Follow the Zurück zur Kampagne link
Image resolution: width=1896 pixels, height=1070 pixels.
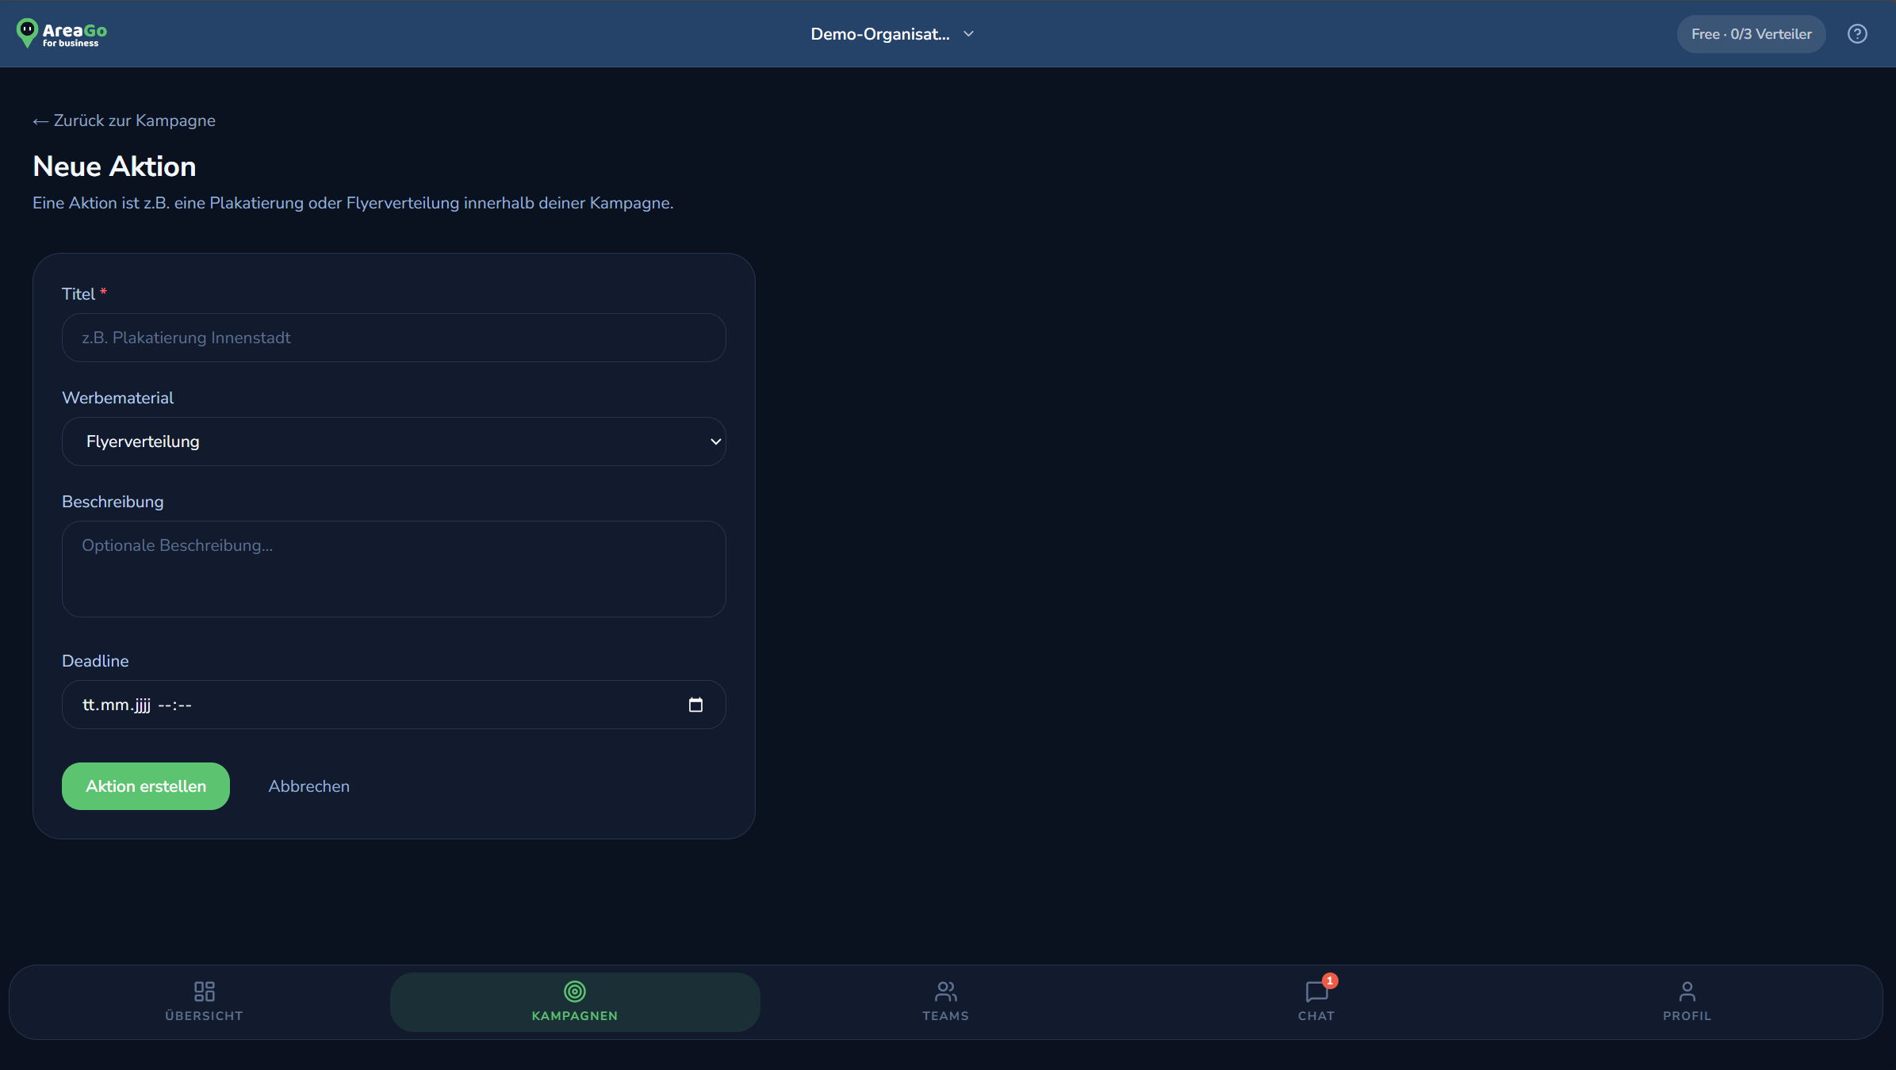point(124,120)
